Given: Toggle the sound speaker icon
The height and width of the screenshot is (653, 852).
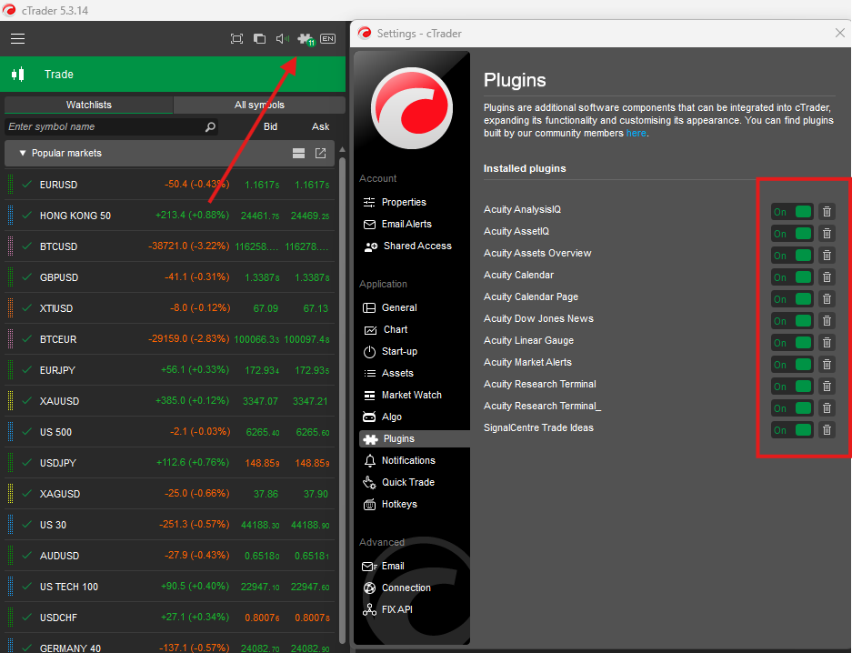Looking at the screenshot, I should point(283,38).
